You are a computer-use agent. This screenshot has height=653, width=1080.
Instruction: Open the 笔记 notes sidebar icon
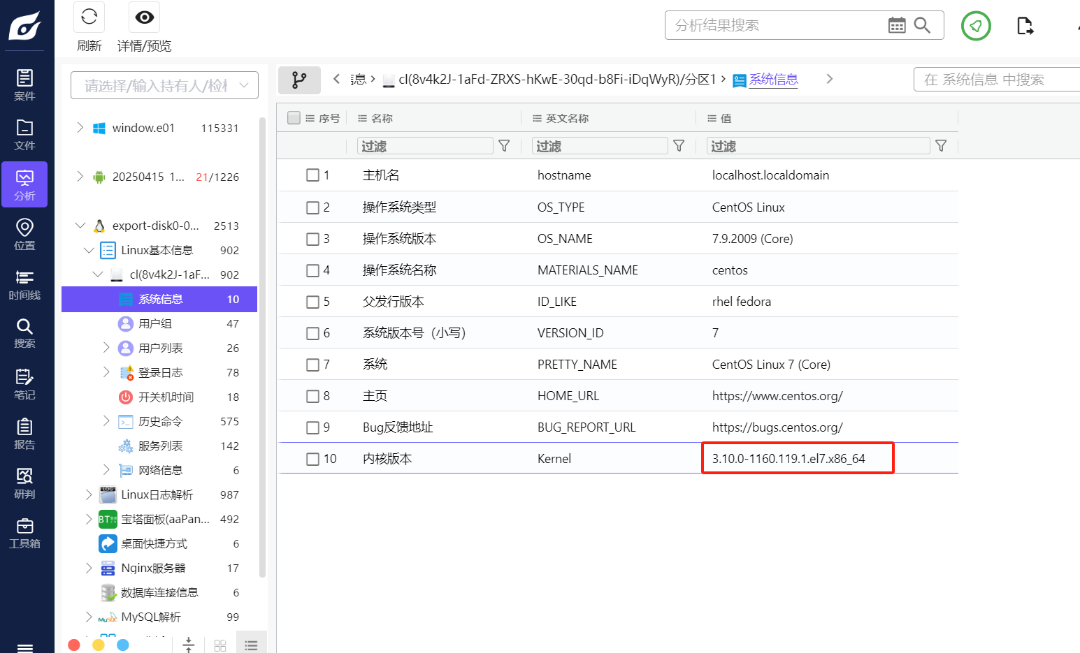coord(24,384)
